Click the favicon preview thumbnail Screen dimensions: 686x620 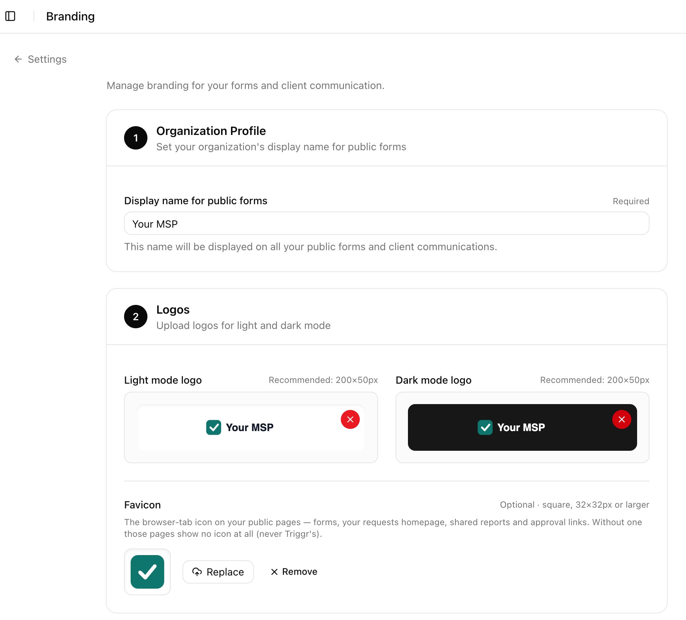click(147, 571)
